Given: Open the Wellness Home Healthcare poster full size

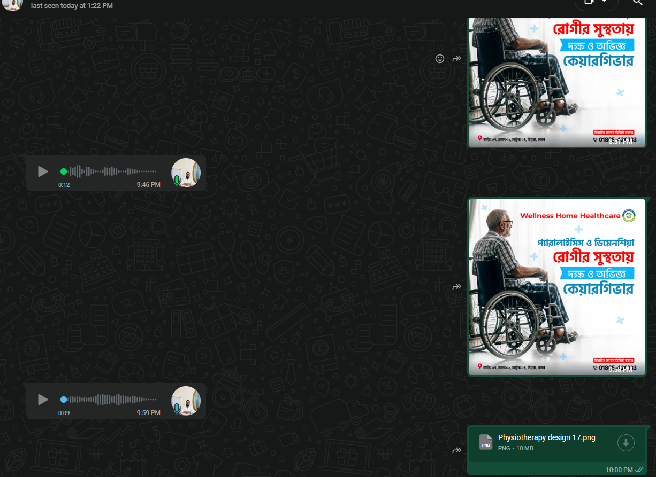Looking at the screenshot, I should (556, 287).
